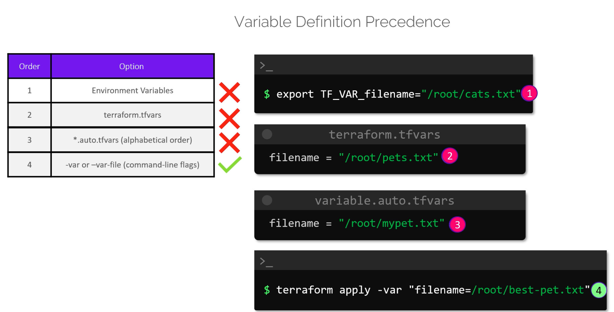Click the red X beside Environment Variables

coord(229,92)
